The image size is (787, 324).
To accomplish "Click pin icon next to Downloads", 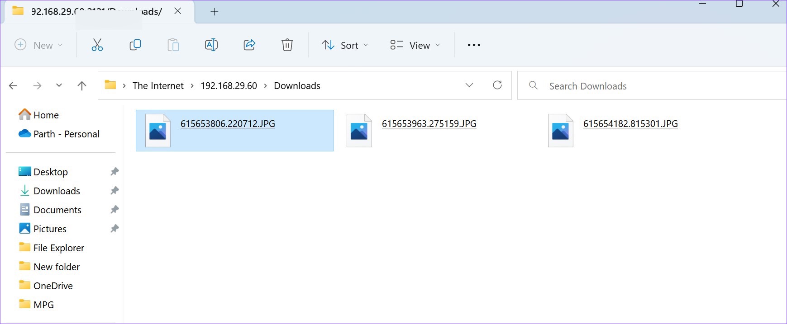I will (x=114, y=191).
